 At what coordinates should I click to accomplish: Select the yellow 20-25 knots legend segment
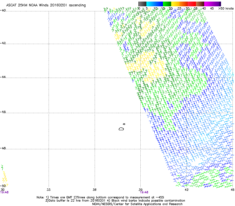[x=175, y=4]
